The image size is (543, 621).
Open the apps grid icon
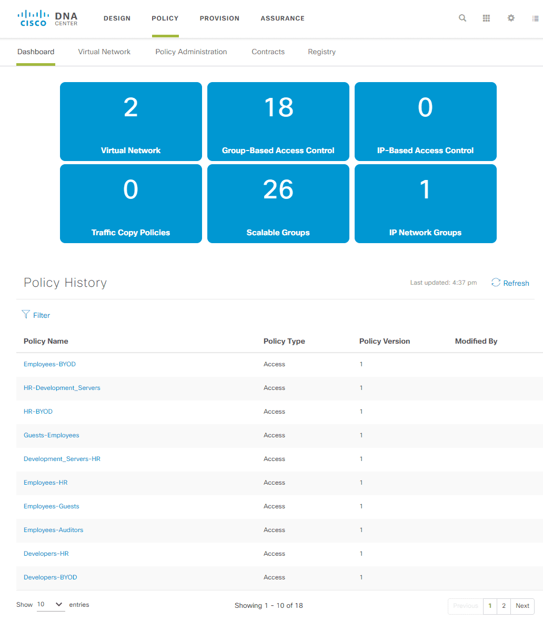486,18
